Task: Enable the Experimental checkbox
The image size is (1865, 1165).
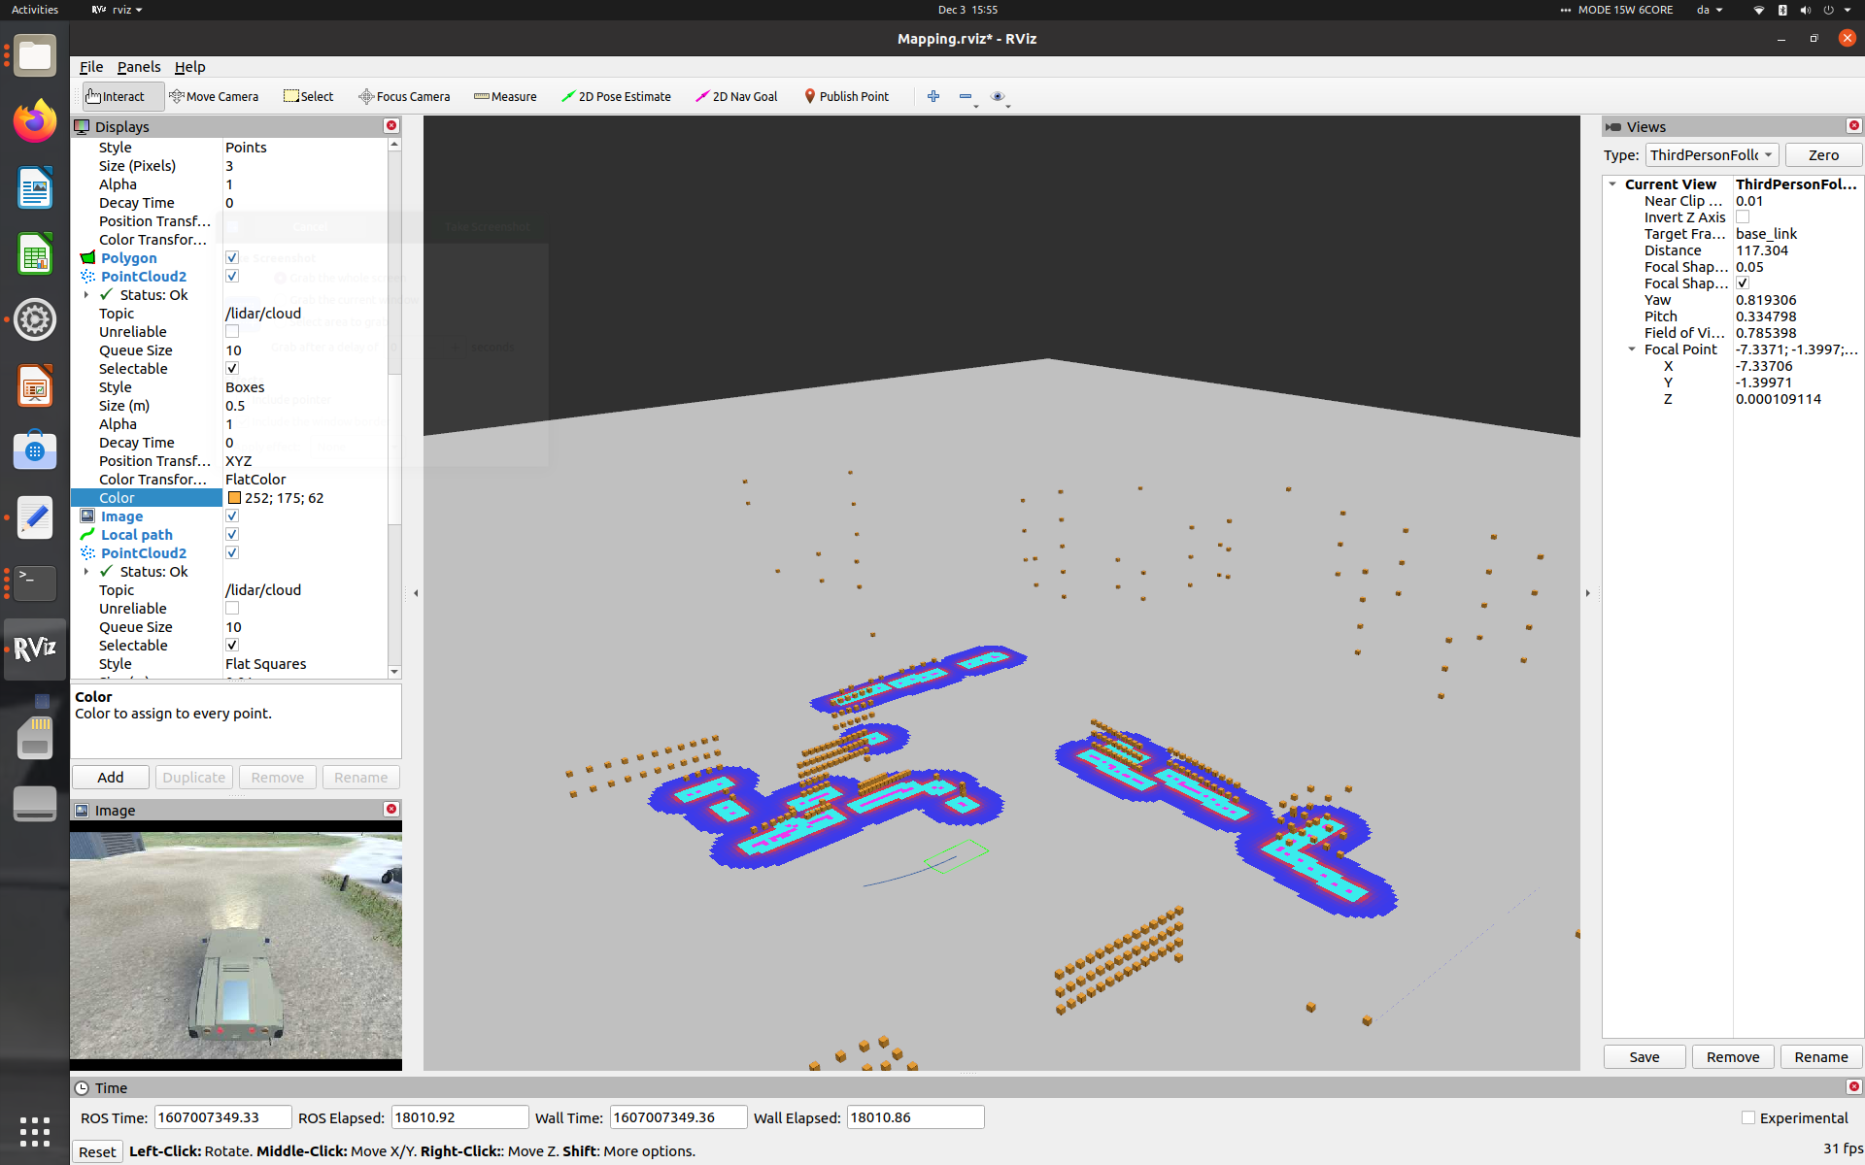Action: coord(1748,1118)
